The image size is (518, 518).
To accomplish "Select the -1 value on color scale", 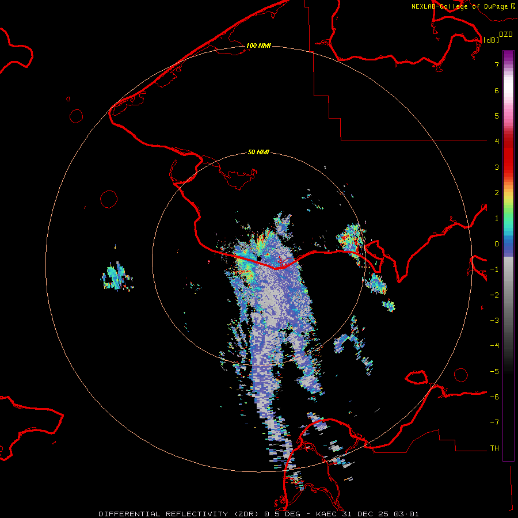I will coord(494,269).
